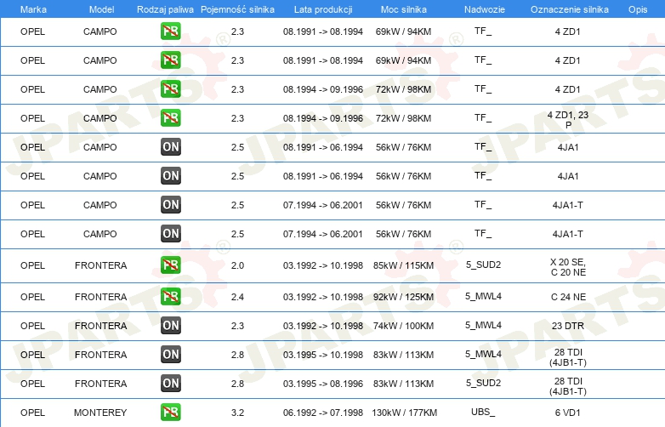Select the body cell UBS_
The image size is (665, 427).
[483, 412]
